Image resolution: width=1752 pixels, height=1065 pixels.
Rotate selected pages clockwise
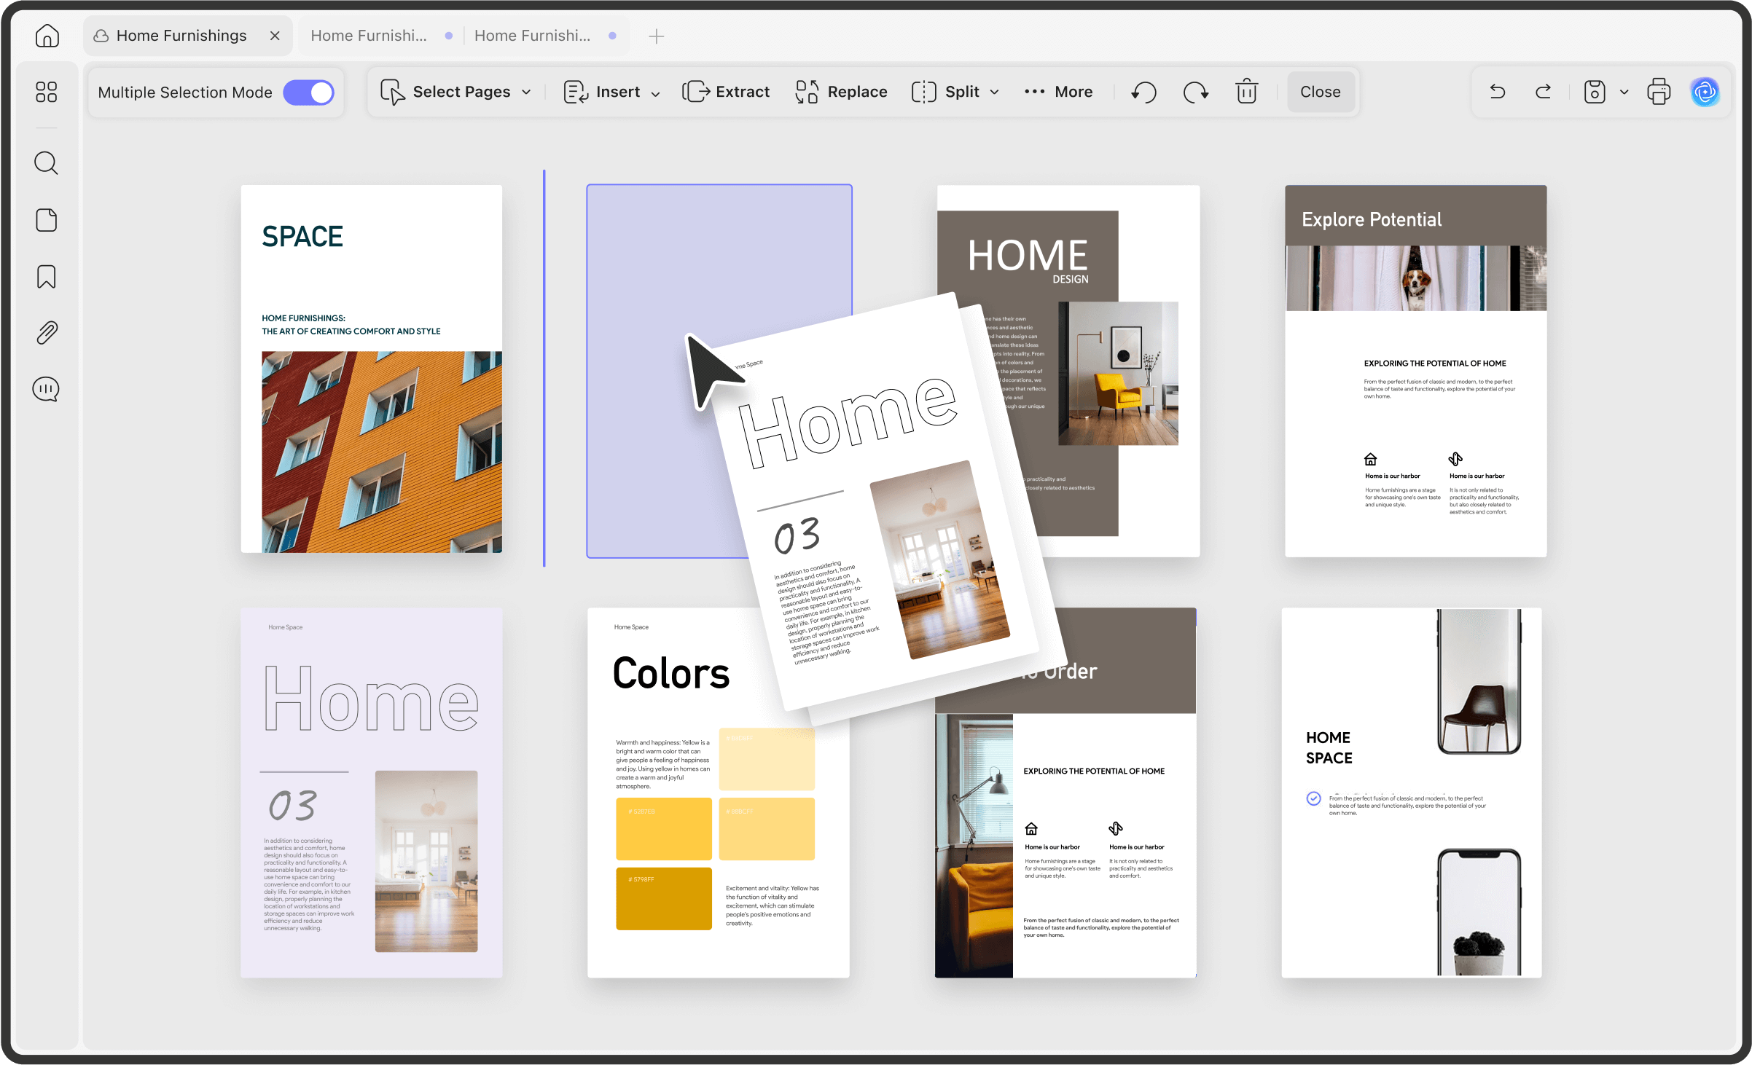(x=1196, y=92)
